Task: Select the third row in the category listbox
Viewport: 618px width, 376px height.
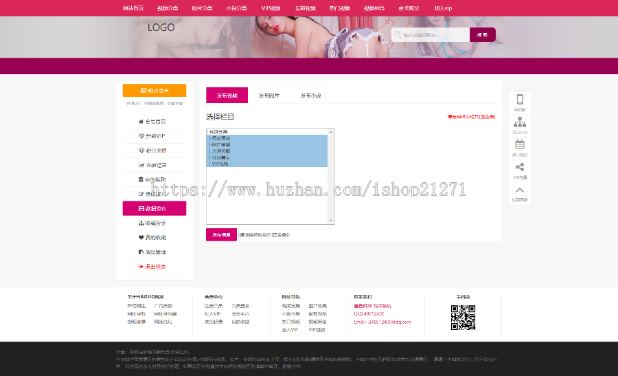Action: point(267,144)
